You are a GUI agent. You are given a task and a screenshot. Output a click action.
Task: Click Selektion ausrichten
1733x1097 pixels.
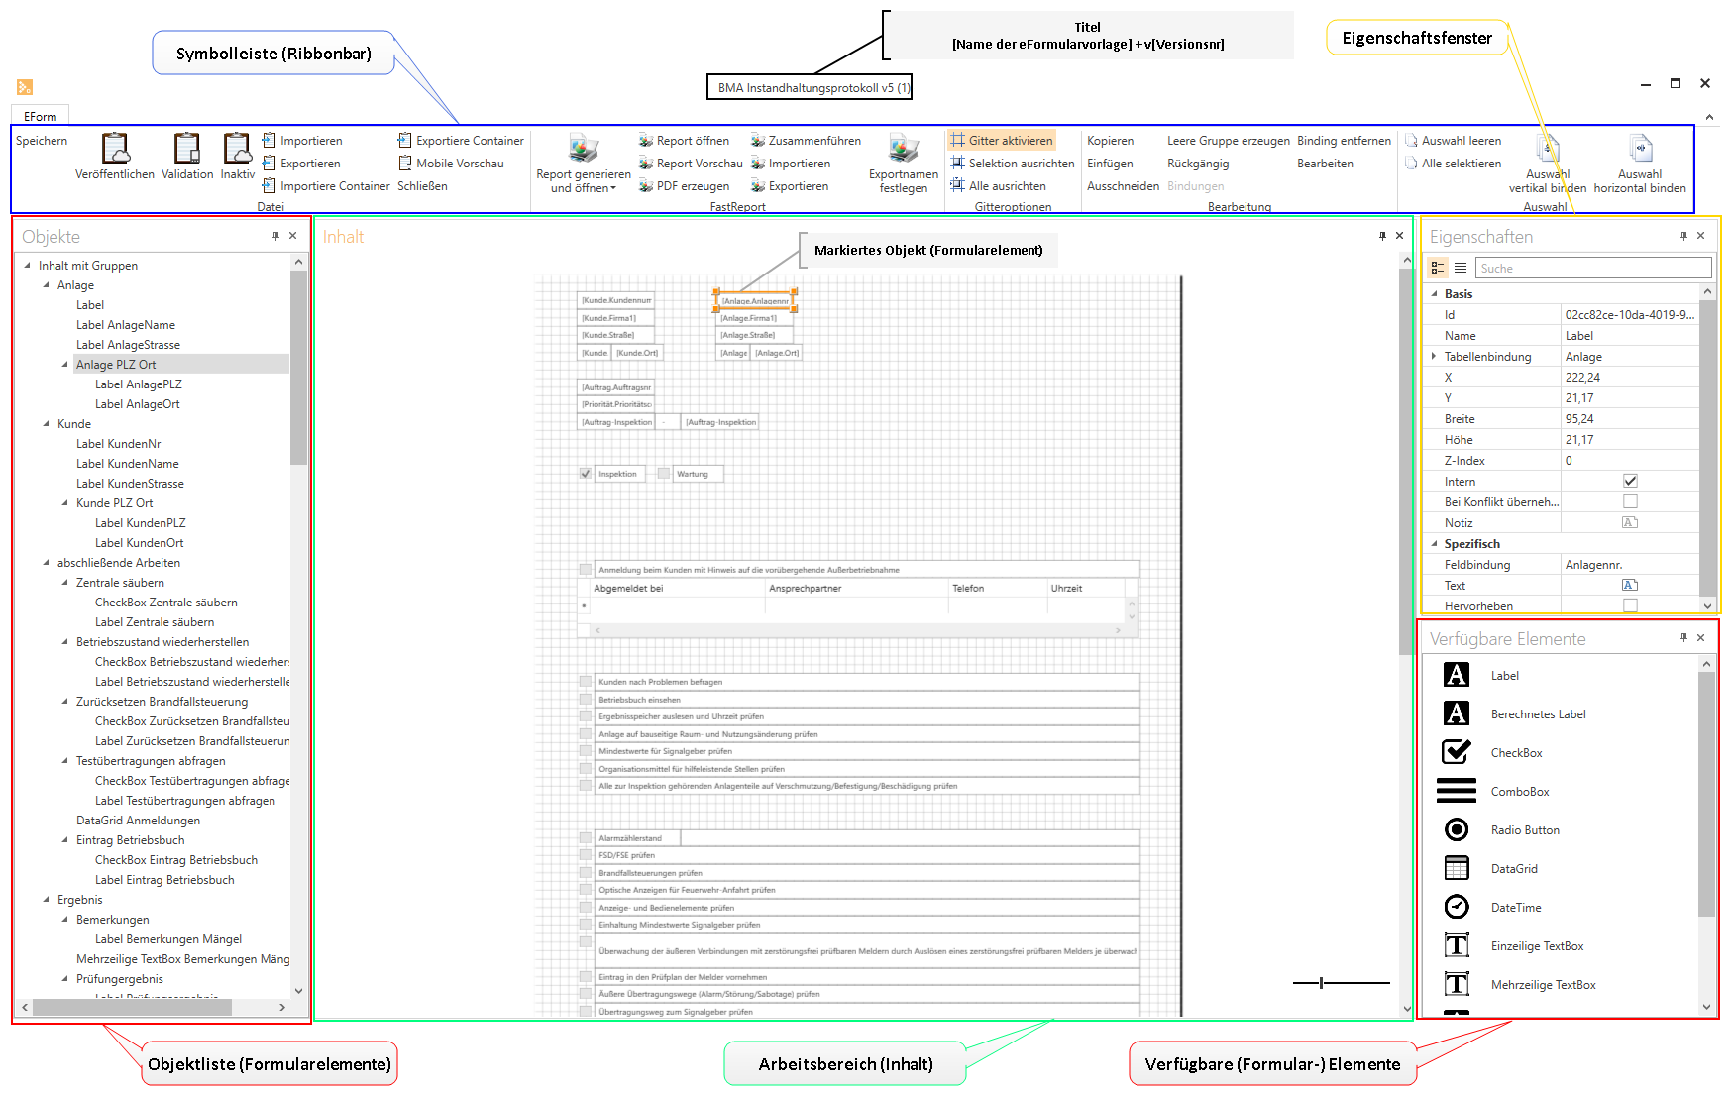pyautogui.click(x=1012, y=164)
